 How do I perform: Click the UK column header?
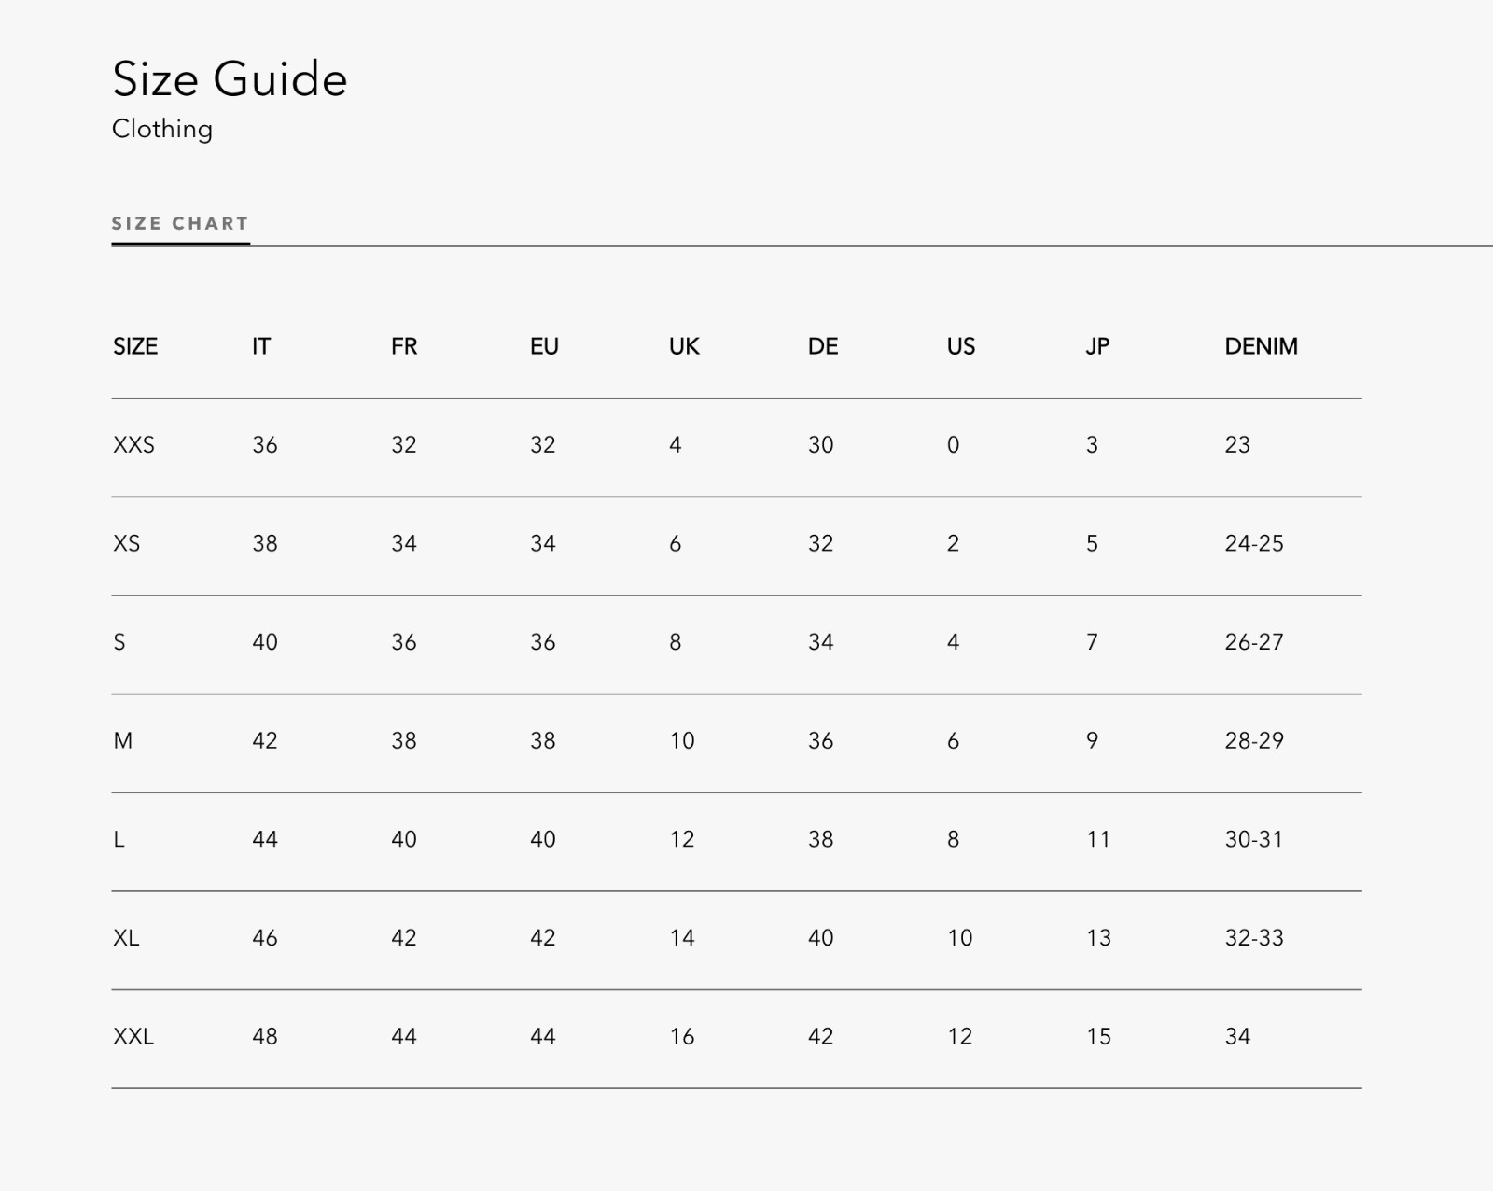coord(684,346)
